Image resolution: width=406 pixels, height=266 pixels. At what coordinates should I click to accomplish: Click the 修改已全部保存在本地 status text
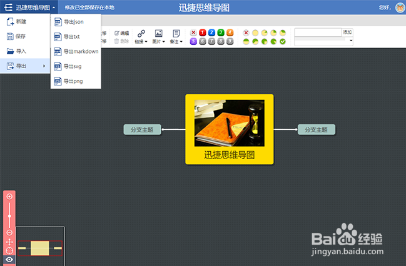[x=89, y=7]
